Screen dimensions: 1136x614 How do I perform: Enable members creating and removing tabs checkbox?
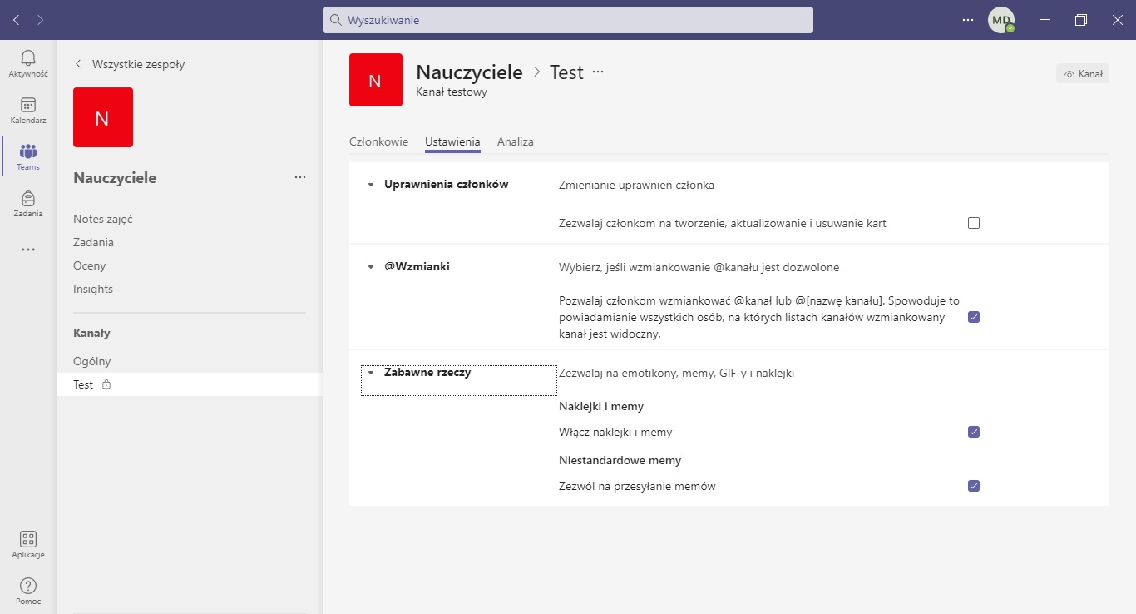point(974,223)
